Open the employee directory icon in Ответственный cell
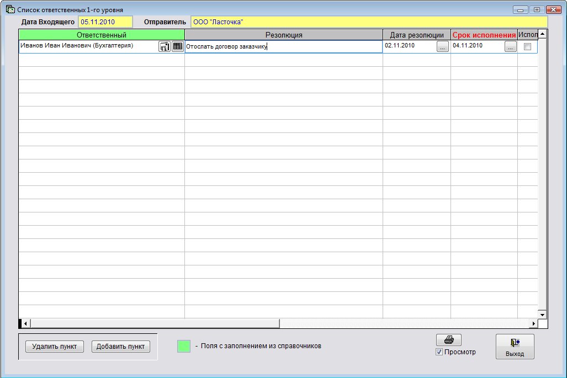 (165, 46)
